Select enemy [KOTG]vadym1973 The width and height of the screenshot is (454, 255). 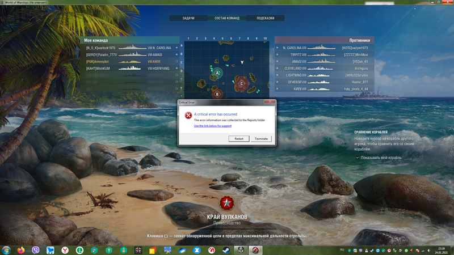tap(355, 48)
